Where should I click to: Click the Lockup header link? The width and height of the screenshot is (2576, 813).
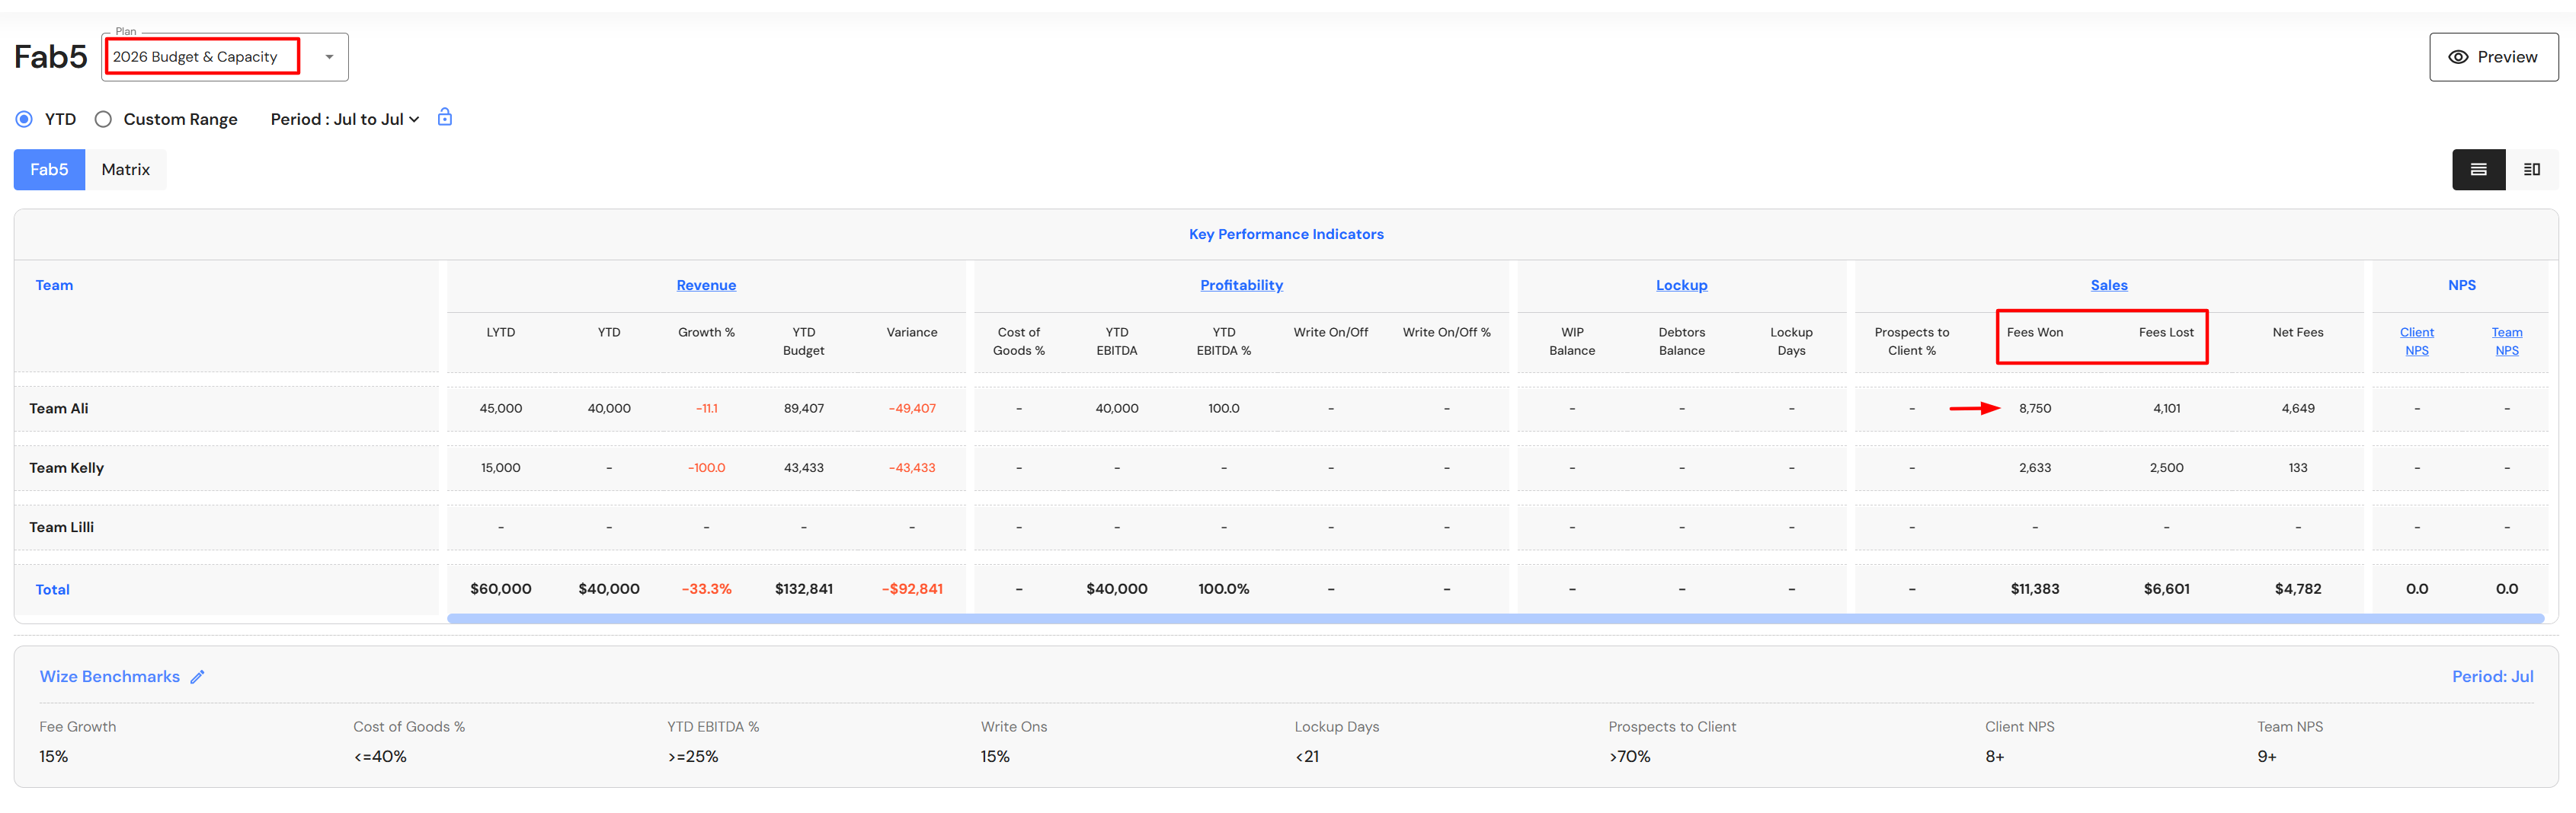pyautogui.click(x=1681, y=285)
